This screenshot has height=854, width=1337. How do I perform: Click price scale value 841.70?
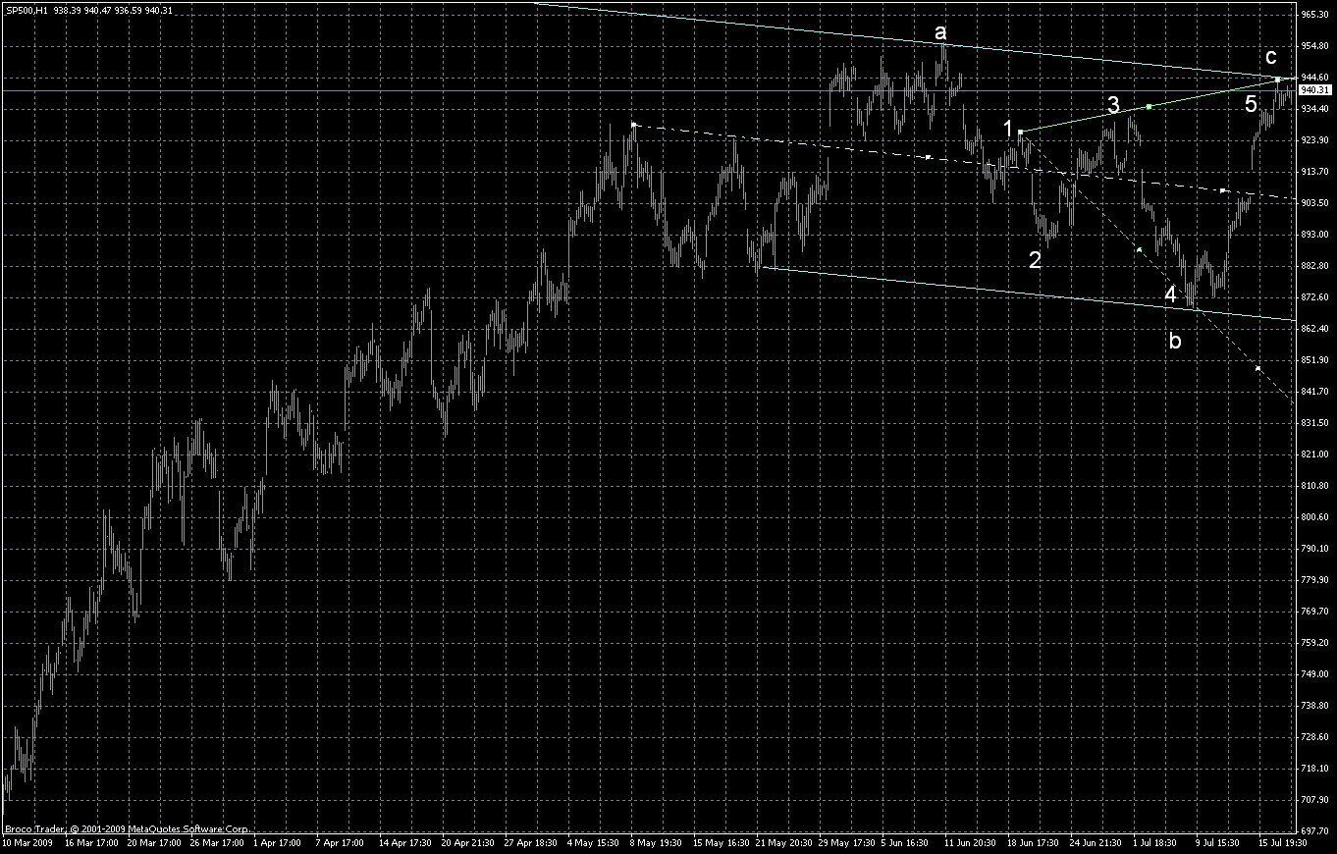pyautogui.click(x=1314, y=392)
